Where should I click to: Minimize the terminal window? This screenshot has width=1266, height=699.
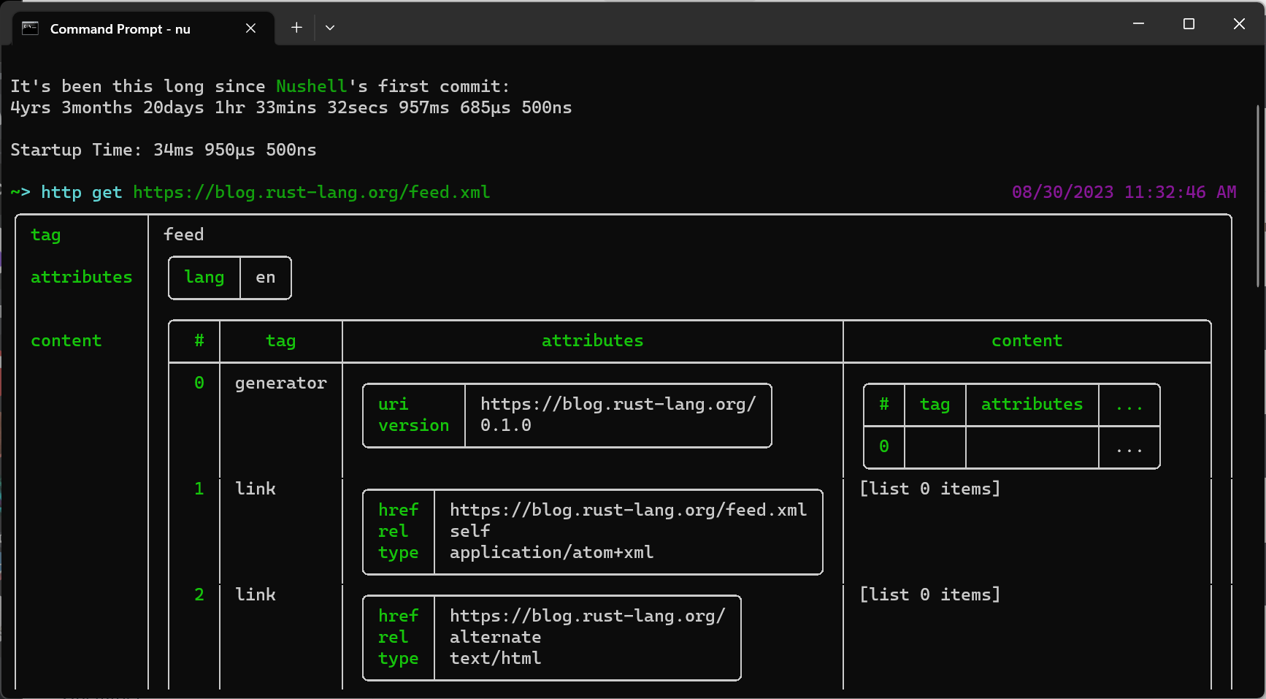point(1138,24)
